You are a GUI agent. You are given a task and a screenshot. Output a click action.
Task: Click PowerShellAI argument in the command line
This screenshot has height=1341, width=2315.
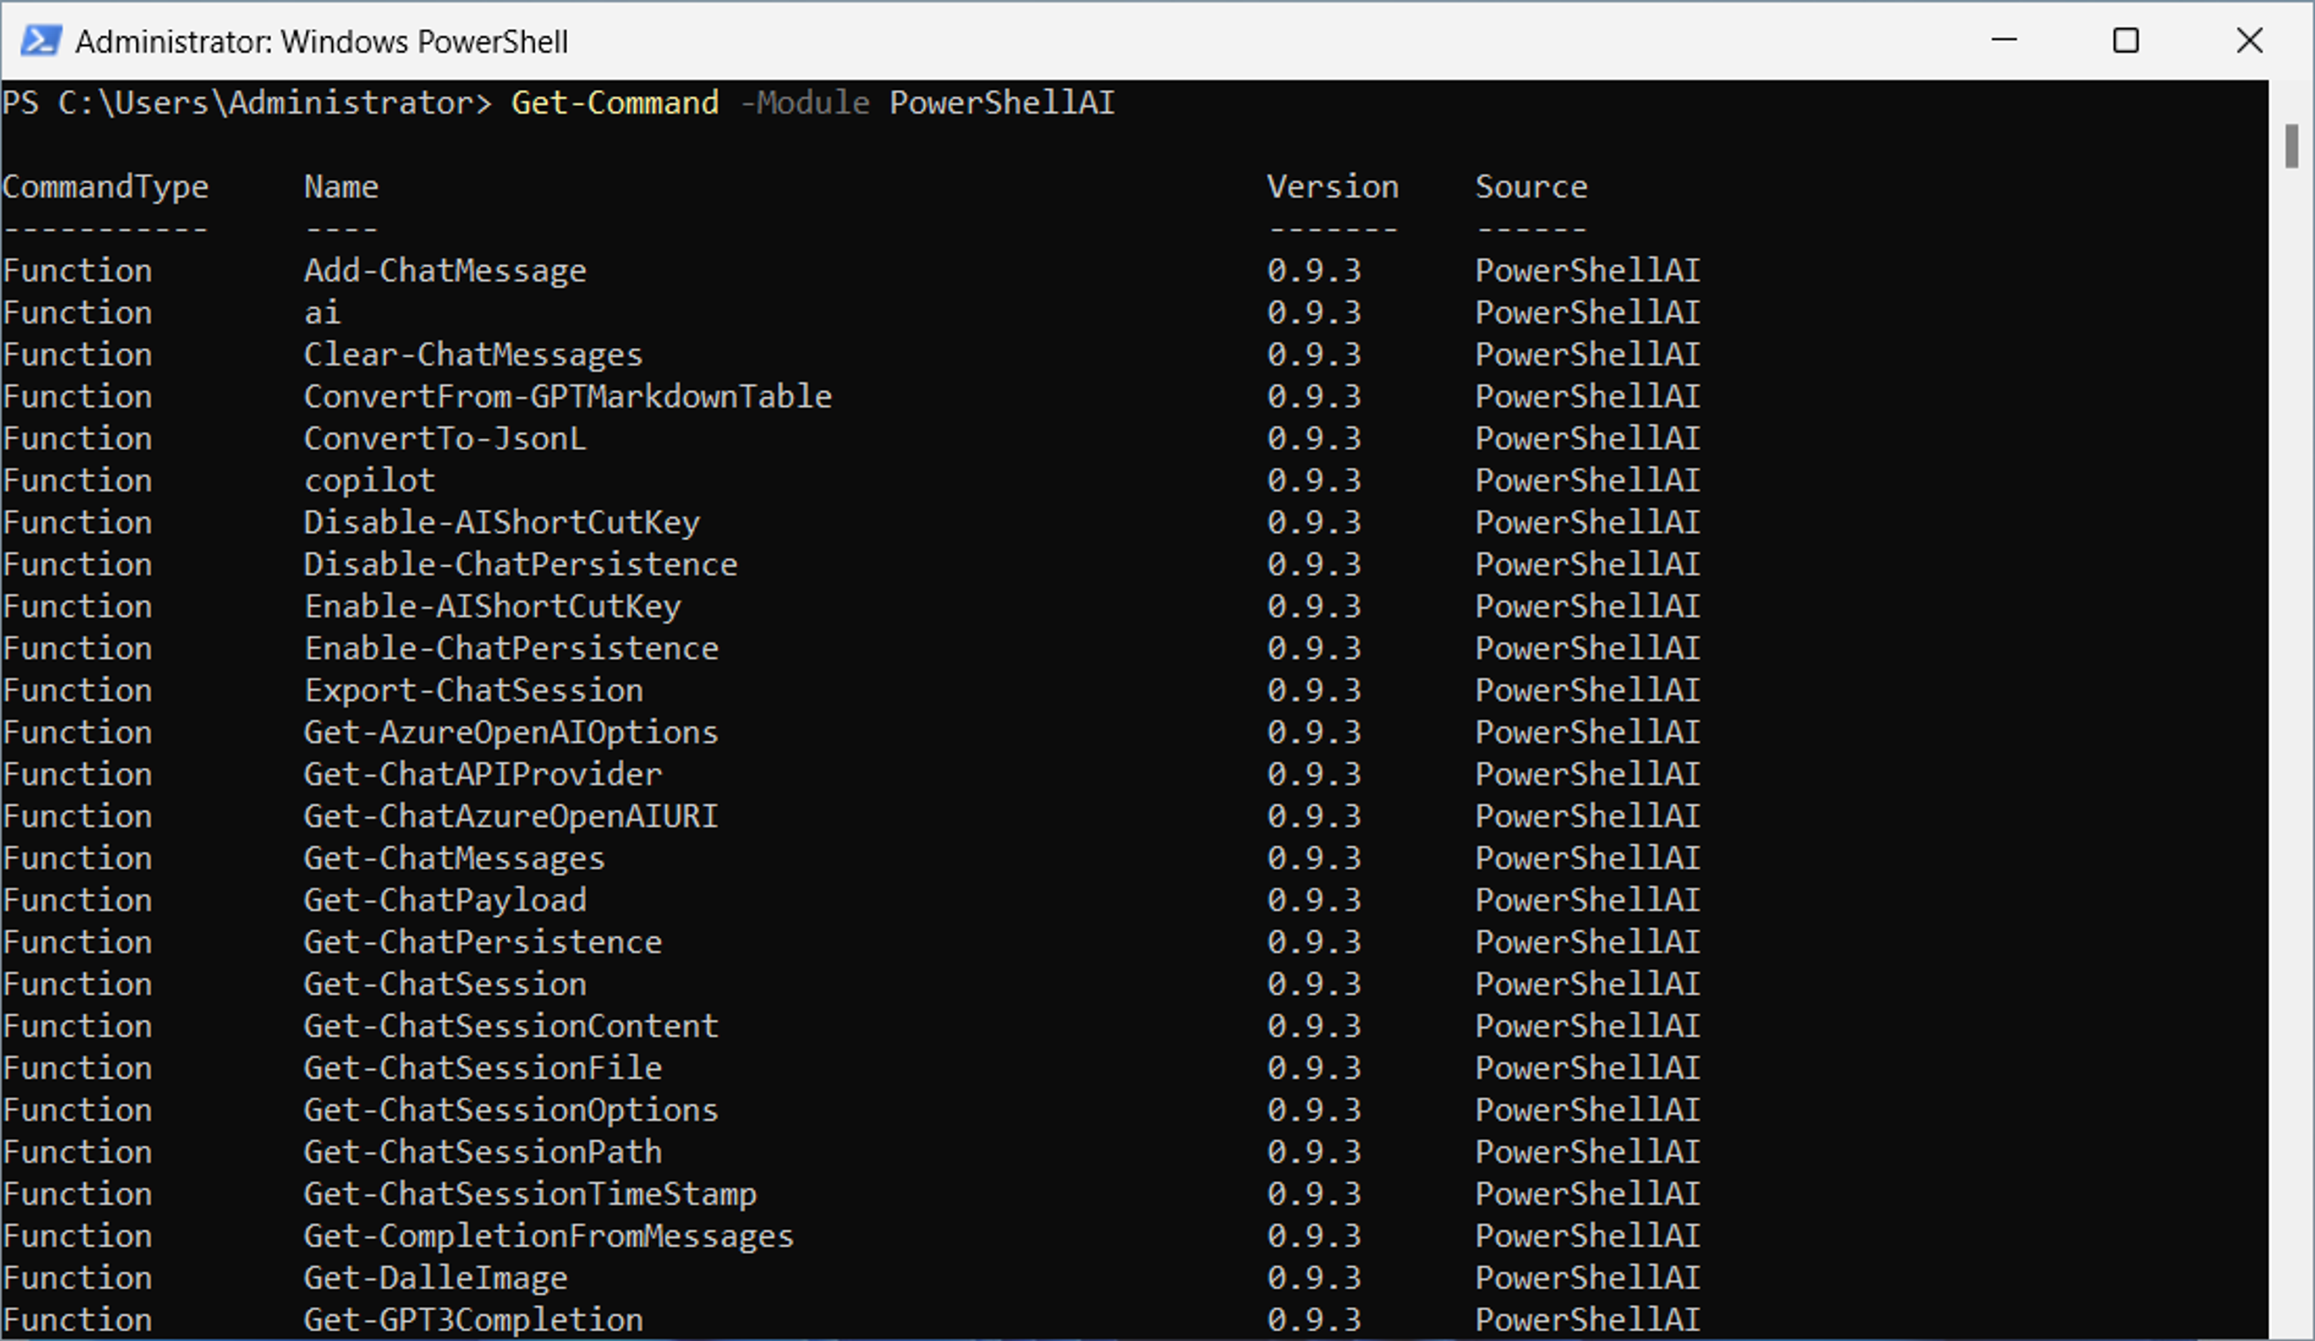coord(1001,103)
